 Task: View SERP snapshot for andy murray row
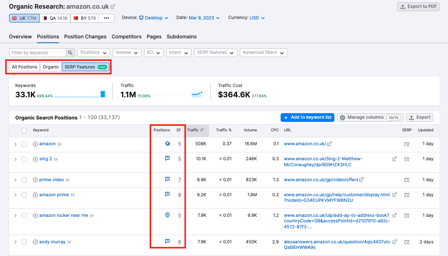click(407, 242)
